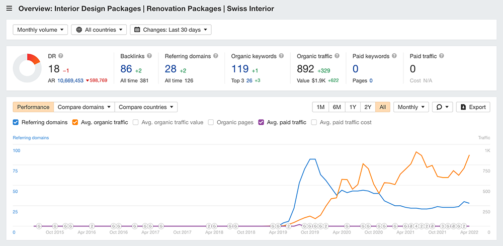
Task: Enable the Organic pages checkbox
Action: point(211,122)
